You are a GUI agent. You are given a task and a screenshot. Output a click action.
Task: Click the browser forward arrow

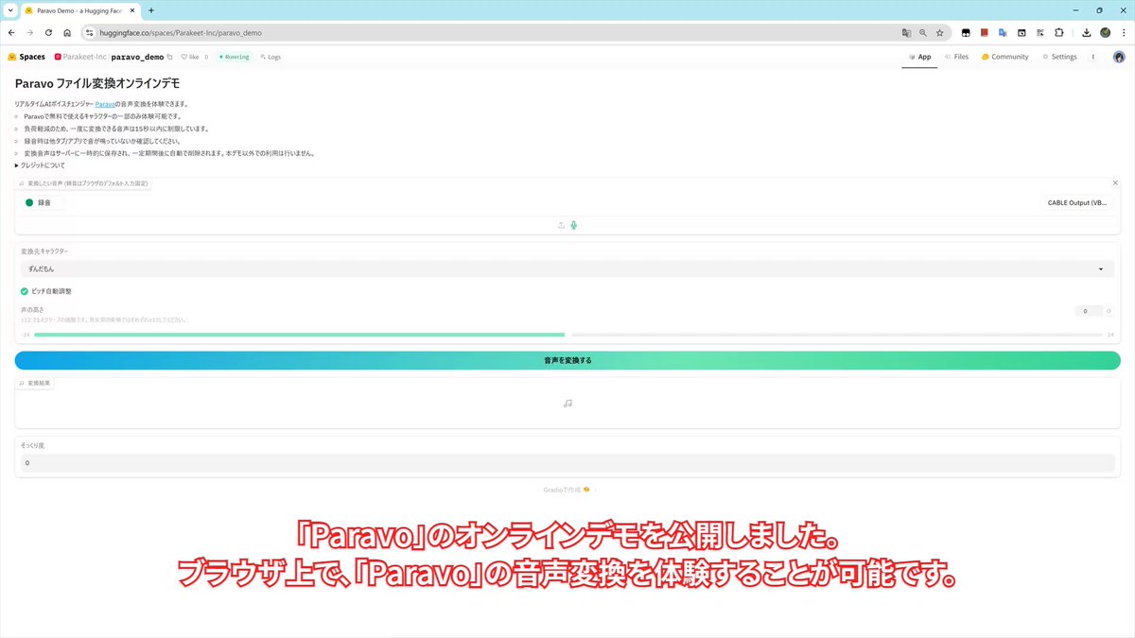[x=29, y=32]
